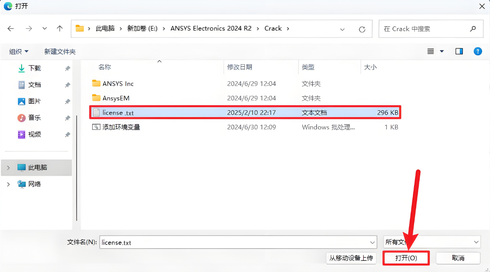Sort by 类型 column header
The image size is (490, 272).
(x=308, y=67)
